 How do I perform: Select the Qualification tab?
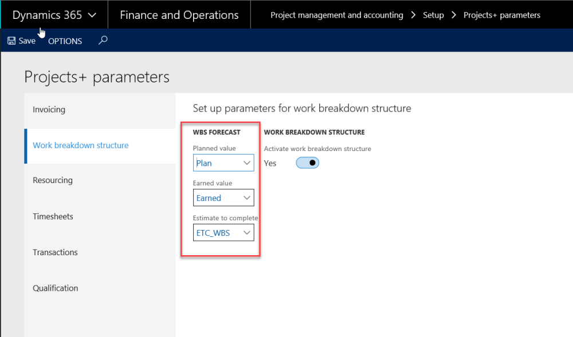tap(56, 288)
